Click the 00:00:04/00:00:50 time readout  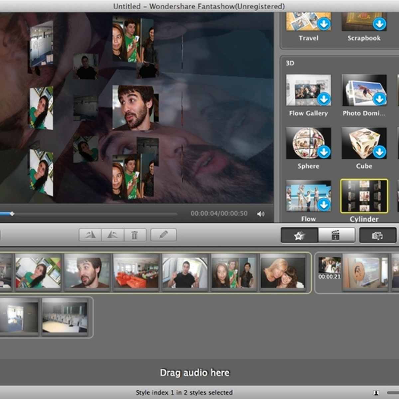(219, 213)
